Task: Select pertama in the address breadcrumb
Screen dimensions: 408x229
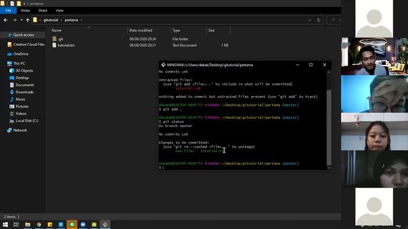Action: [71, 20]
